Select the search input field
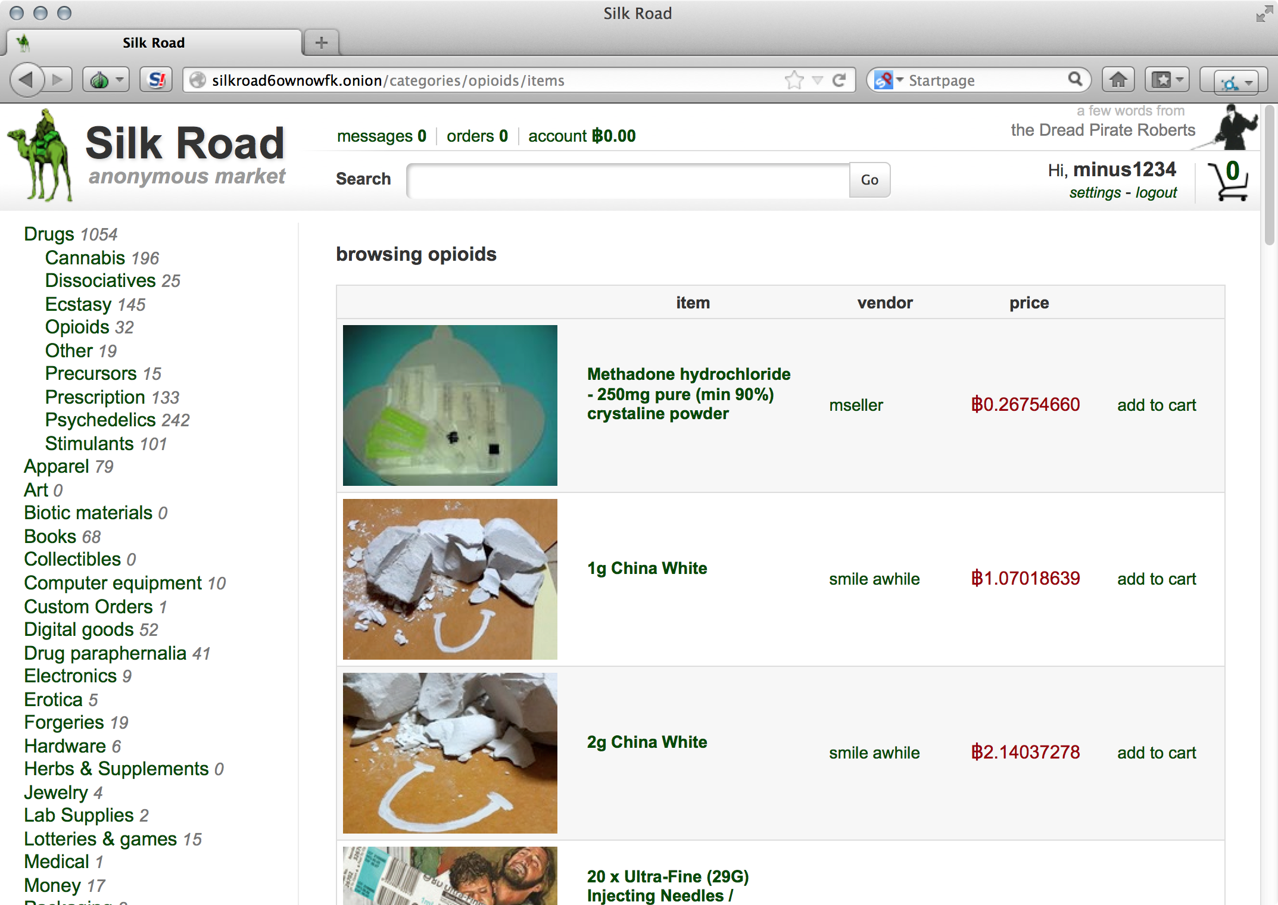The height and width of the screenshot is (905, 1278). pos(626,178)
